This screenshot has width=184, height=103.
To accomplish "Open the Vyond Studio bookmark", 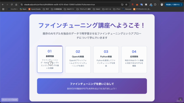I will pyautogui.click(x=34, y=9).
